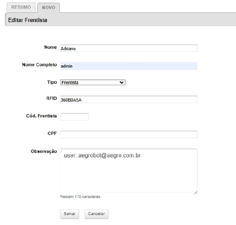This screenshot has height=225, width=236.
Task: Focus the empty CPF field
Action: [129, 134]
